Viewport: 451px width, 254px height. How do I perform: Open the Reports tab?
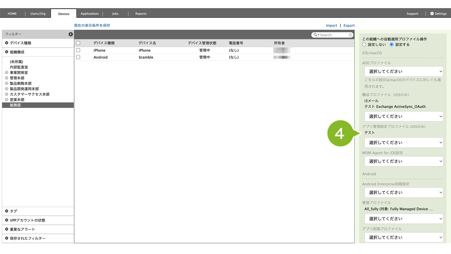141,14
